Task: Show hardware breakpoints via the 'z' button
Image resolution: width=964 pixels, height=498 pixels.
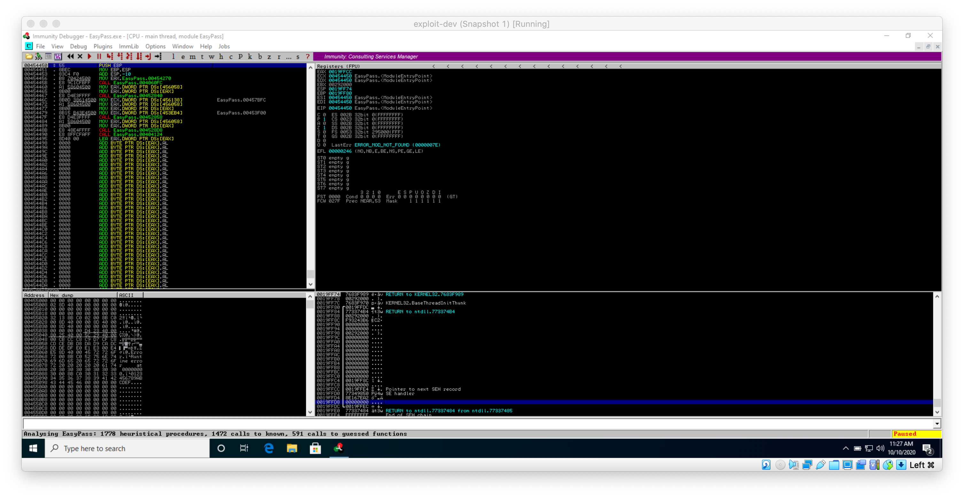Action: 269,57
